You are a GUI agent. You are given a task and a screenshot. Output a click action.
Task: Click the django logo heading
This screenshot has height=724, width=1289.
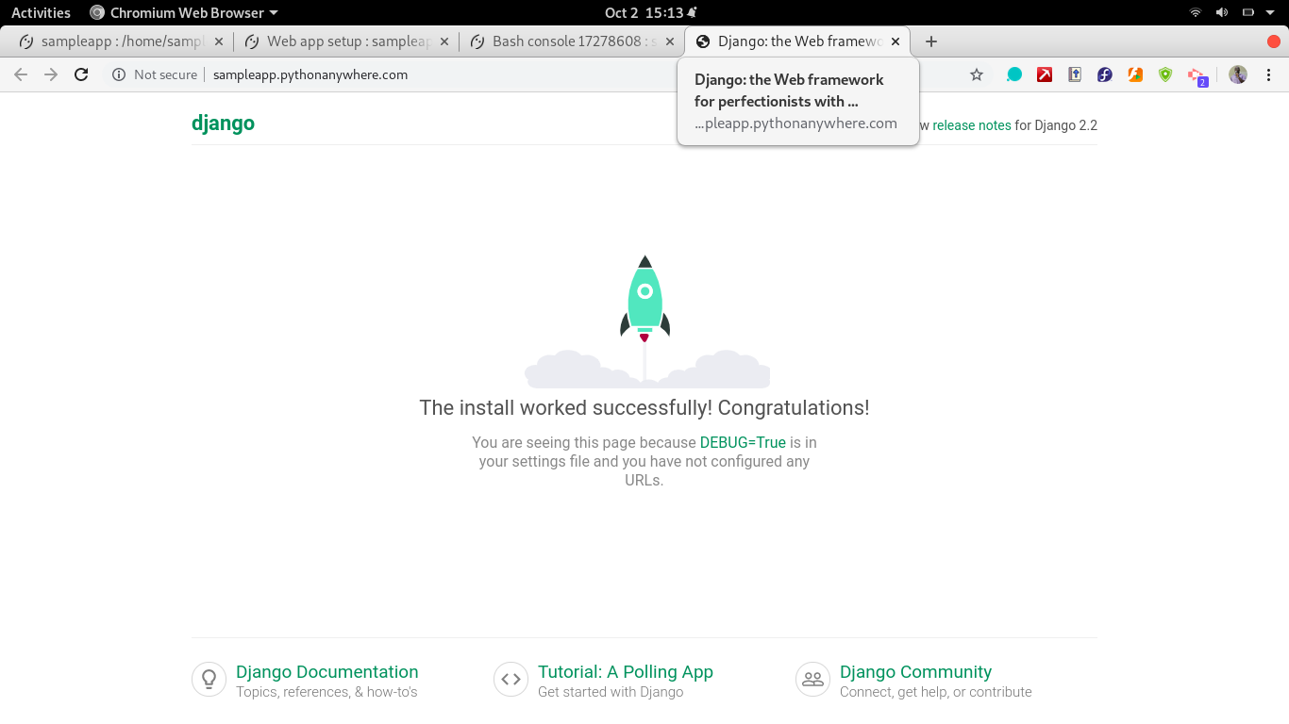click(x=223, y=123)
